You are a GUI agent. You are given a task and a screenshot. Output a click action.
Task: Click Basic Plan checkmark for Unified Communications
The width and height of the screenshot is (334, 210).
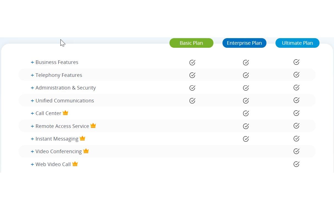pos(192,101)
